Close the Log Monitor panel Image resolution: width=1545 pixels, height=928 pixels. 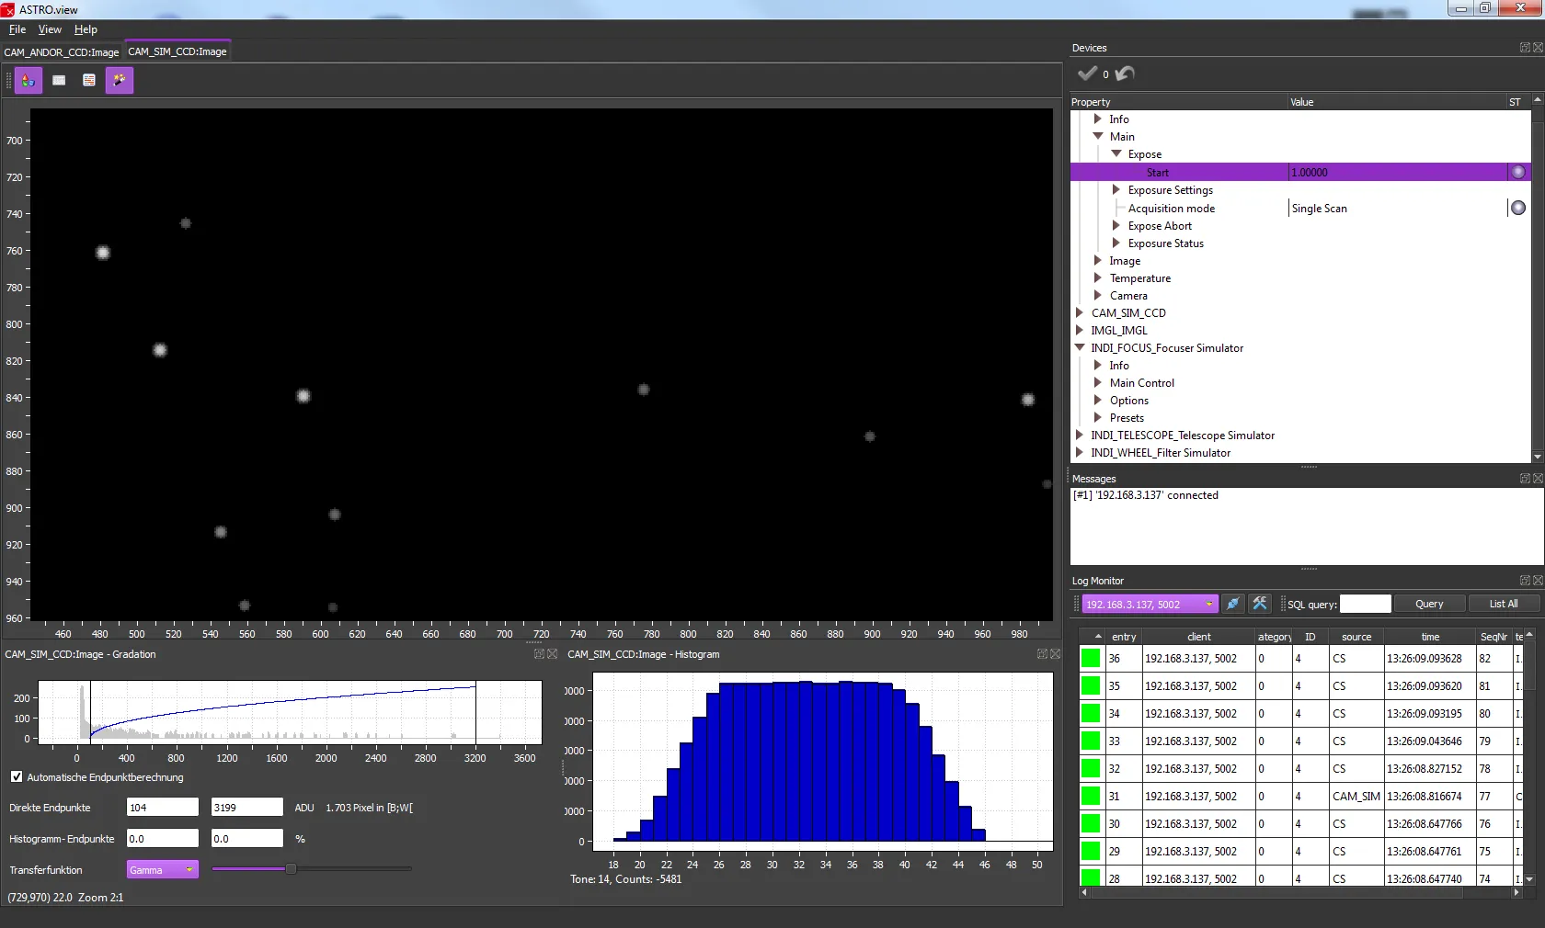(x=1538, y=581)
